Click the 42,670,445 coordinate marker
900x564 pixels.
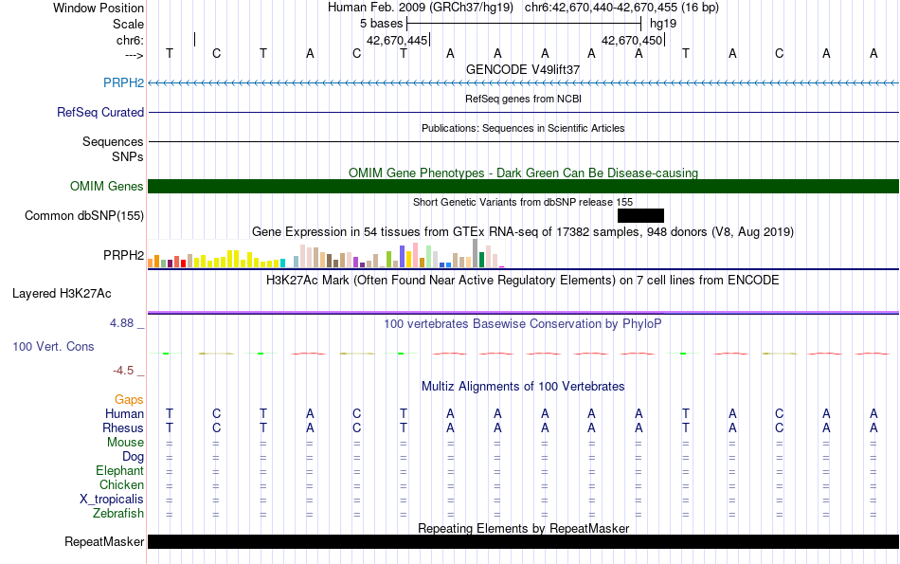[397, 40]
